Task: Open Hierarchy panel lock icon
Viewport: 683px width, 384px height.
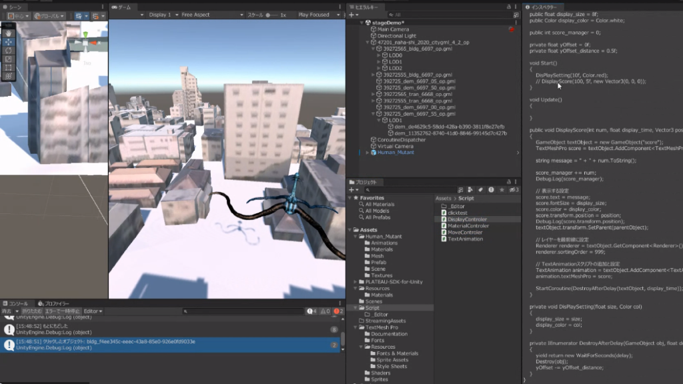Action: (x=508, y=7)
